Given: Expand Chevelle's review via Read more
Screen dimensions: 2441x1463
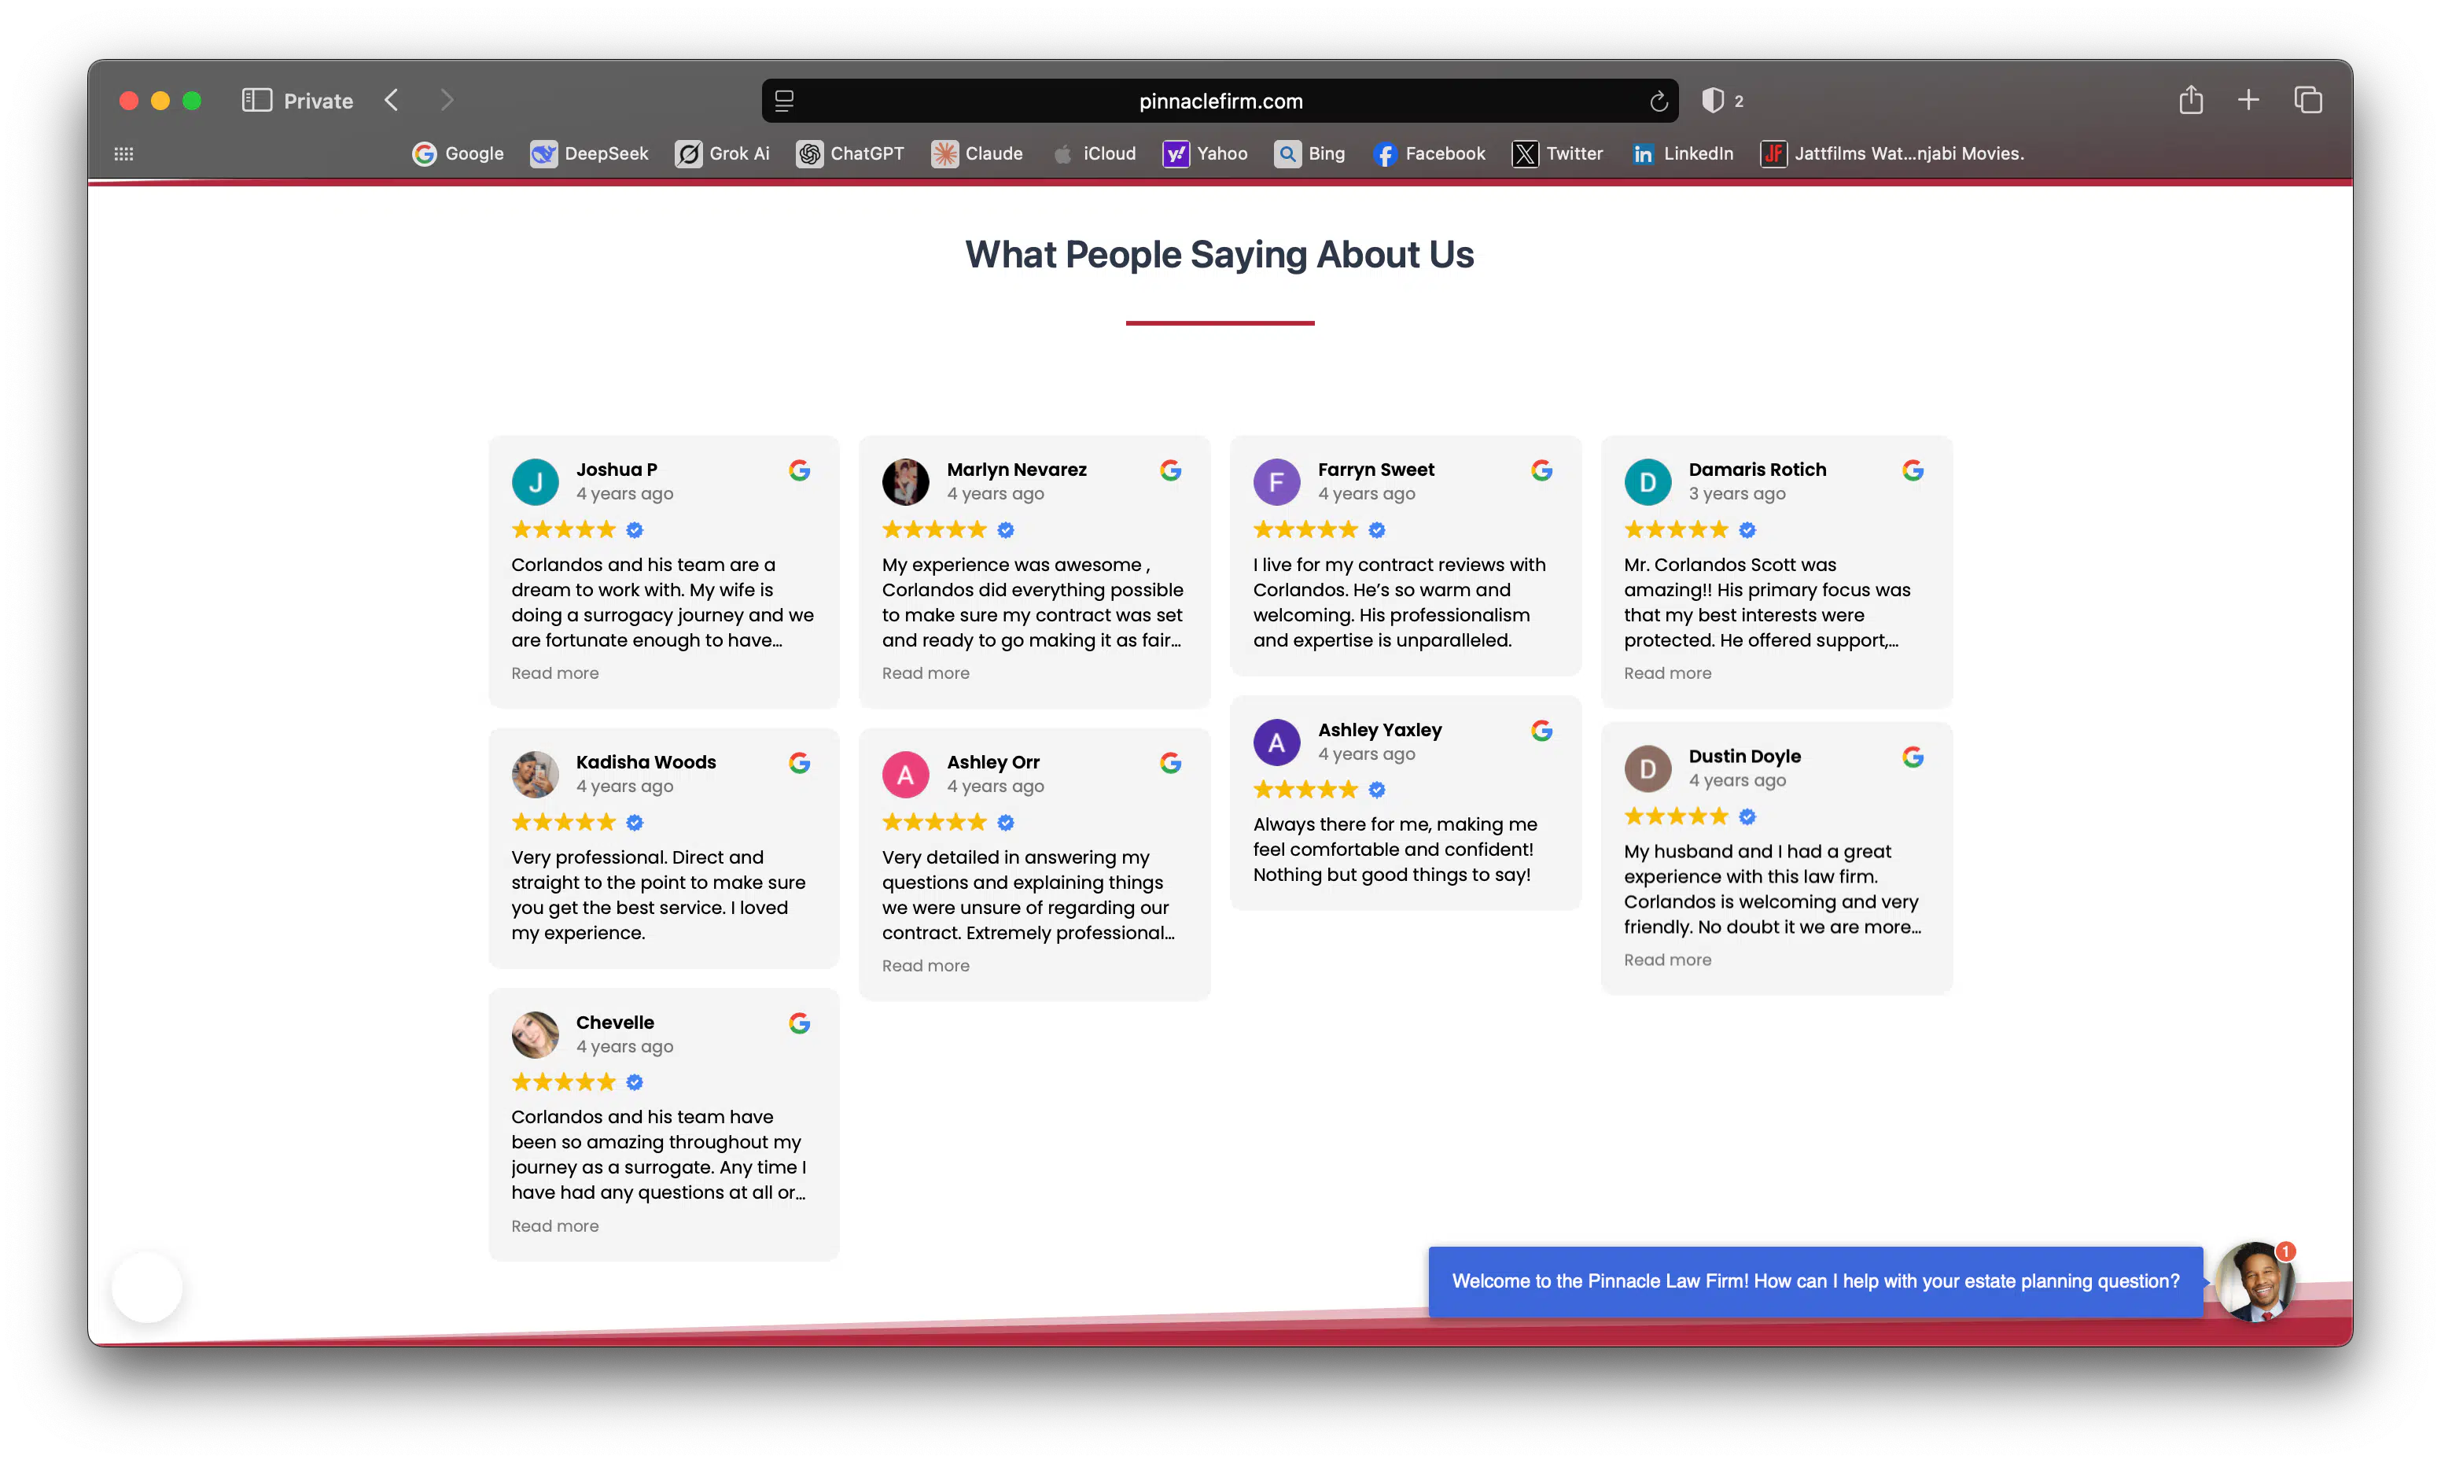Looking at the screenshot, I should point(555,1226).
